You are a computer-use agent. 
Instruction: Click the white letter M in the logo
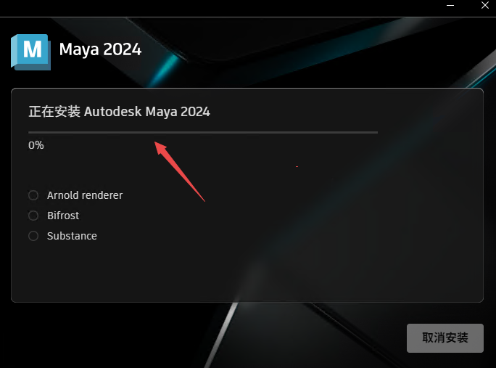click(32, 49)
